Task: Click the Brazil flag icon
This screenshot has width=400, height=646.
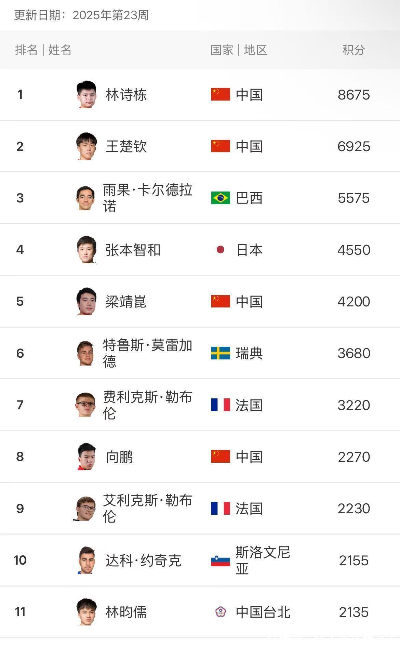Action: click(x=221, y=198)
